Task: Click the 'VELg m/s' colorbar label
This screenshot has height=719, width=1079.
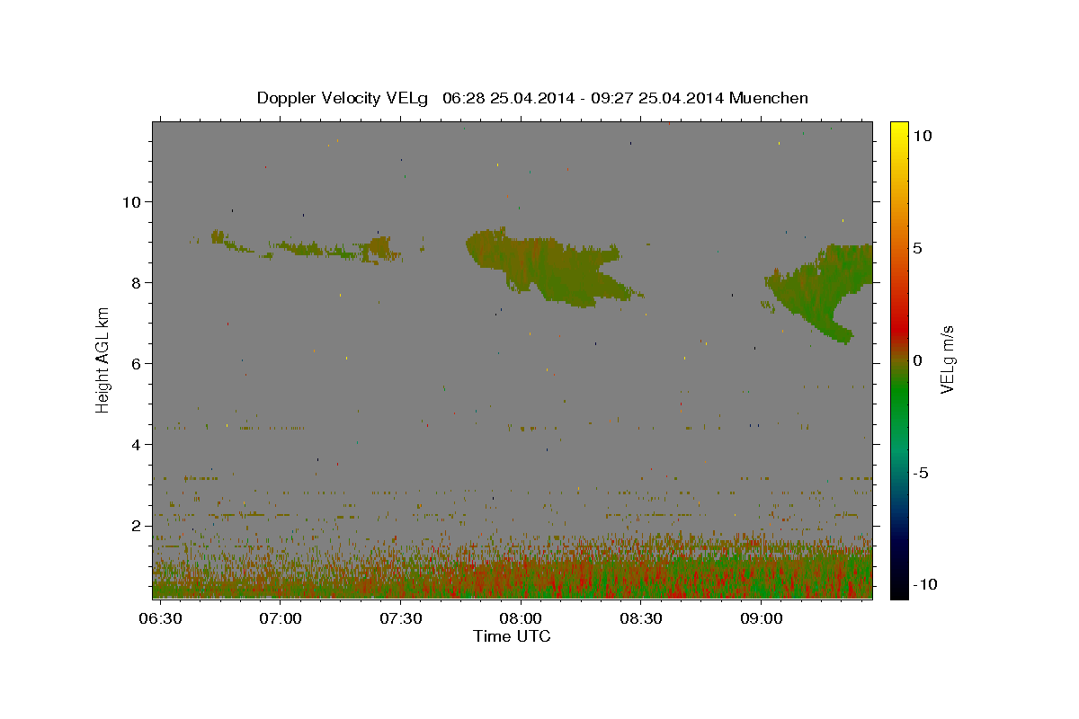Action: tap(946, 360)
